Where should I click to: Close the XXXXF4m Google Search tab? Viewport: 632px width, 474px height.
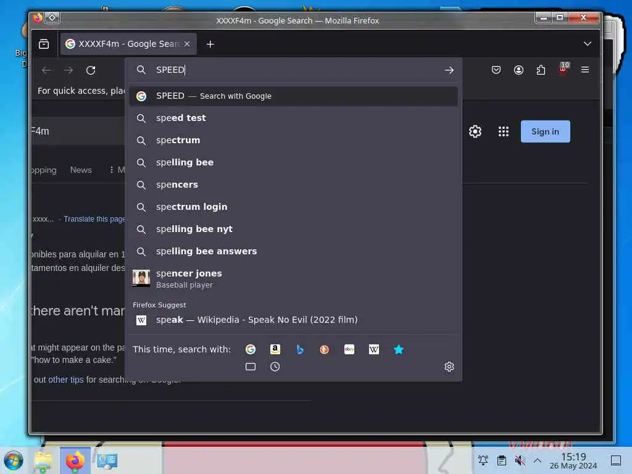pyautogui.click(x=187, y=44)
